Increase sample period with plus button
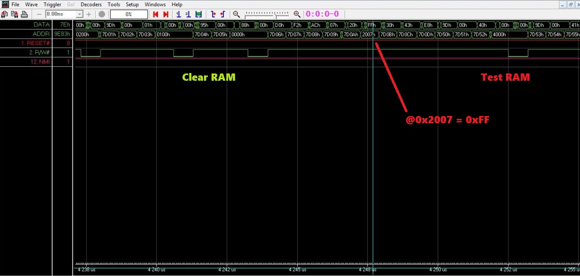 click(88, 15)
